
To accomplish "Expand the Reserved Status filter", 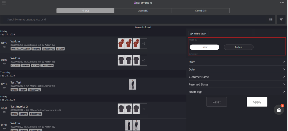I will point(237,84).
